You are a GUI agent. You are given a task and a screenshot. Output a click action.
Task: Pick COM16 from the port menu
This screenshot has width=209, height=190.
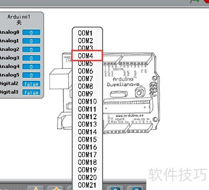click(87, 147)
